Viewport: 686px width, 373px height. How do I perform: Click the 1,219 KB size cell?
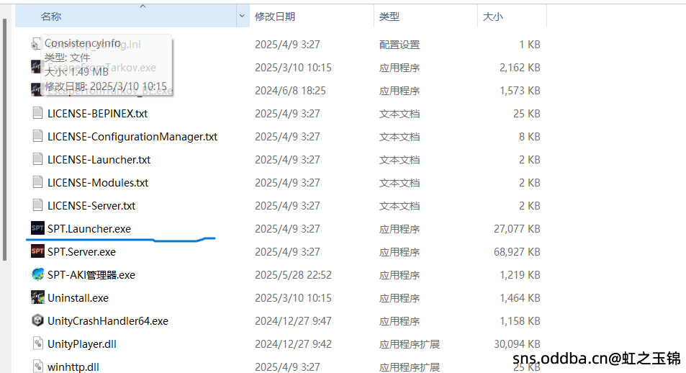tap(520, 275)
